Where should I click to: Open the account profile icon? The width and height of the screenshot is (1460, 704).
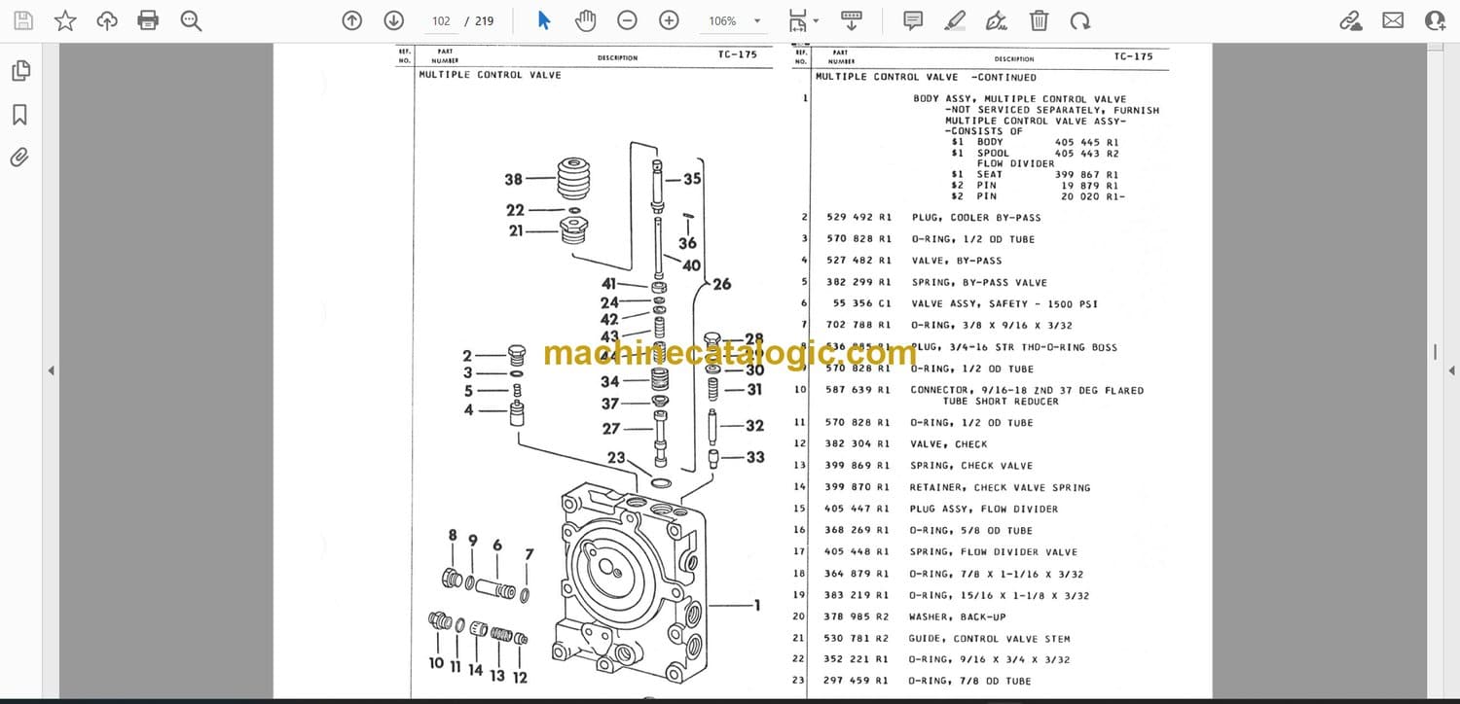(1436, 20)
